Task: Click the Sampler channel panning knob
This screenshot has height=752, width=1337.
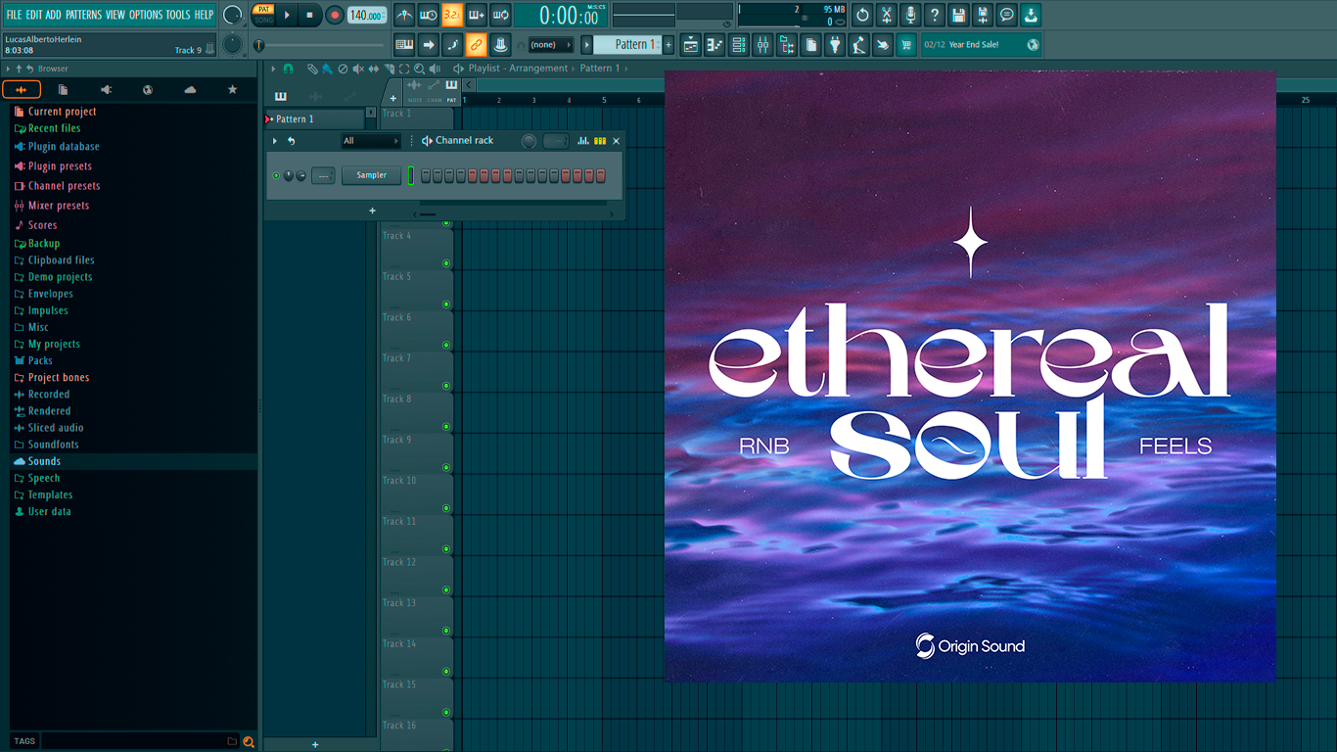Action: click(x=289, y=176)
